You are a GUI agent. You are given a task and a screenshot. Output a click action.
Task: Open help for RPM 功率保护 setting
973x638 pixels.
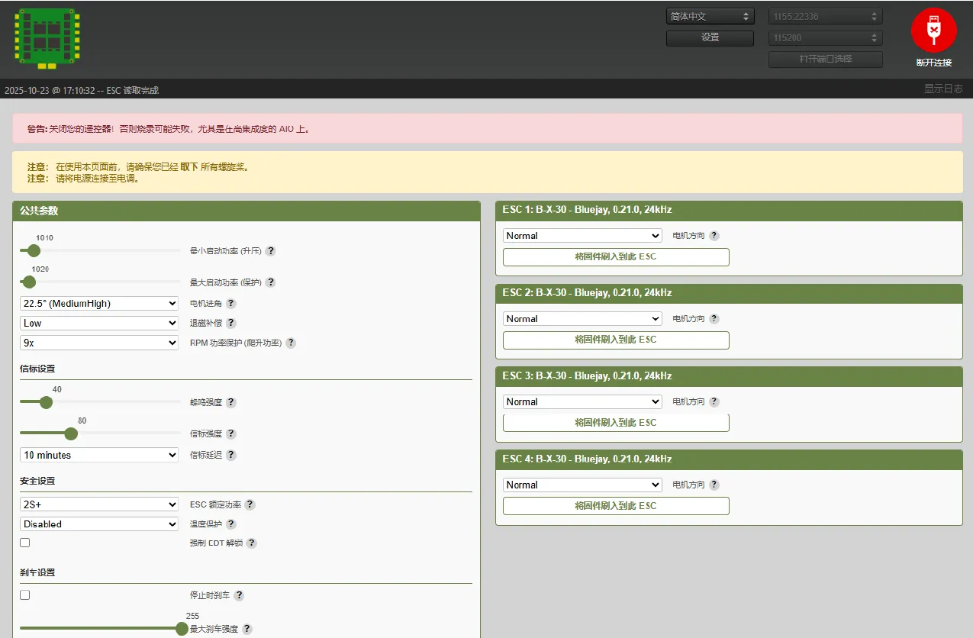(290, 343)
